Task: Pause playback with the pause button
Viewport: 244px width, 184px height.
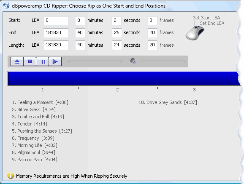Action: tap(43, 61)
